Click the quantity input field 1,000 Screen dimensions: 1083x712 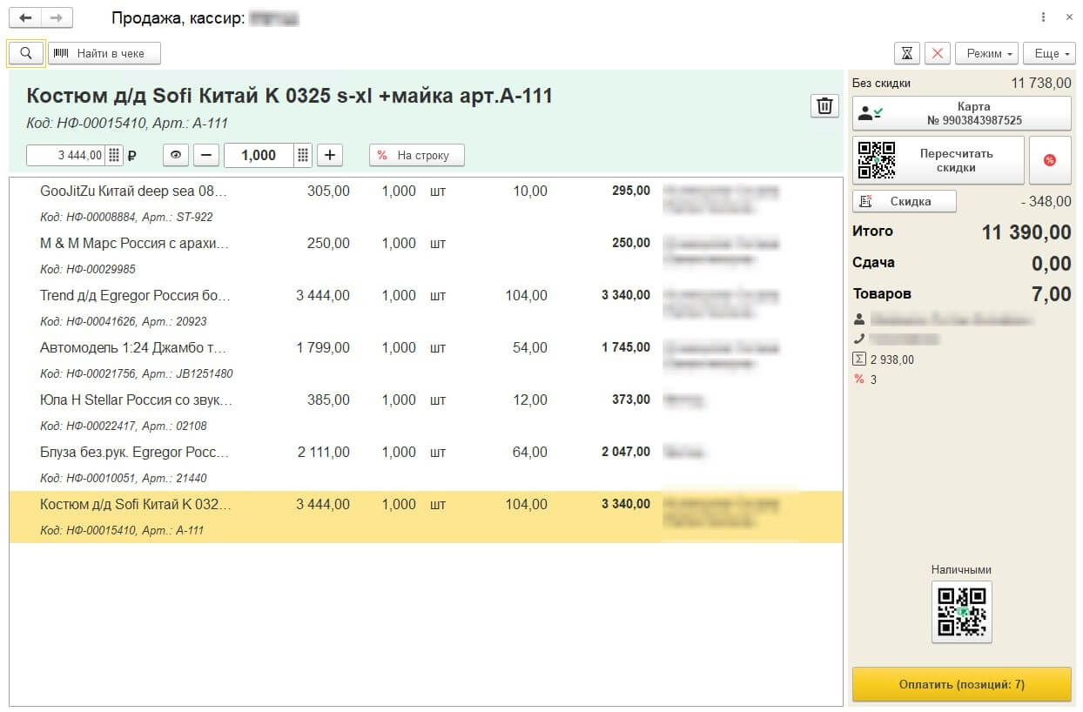coord(258,155)
